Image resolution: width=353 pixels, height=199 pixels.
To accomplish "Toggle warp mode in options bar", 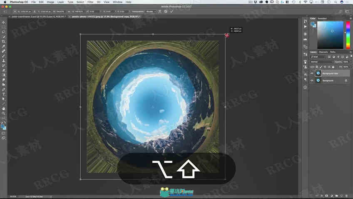I will [159, 12].
